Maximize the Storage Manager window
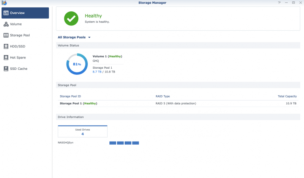This screenshot has width=304, height=178. click(293, 3)
